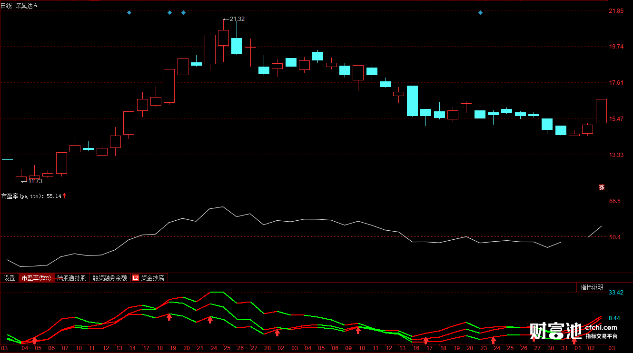Click the tall cyan candlestick above date 16
The height and width of the screenshot is (353, 633).
[x=413, y=101]
